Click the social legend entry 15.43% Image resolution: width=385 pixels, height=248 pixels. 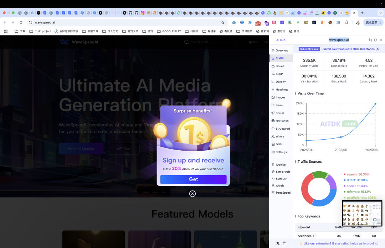(355, 186)
